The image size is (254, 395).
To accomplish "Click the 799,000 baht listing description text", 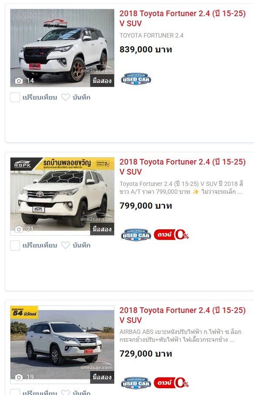I will [x=181, y=188].
